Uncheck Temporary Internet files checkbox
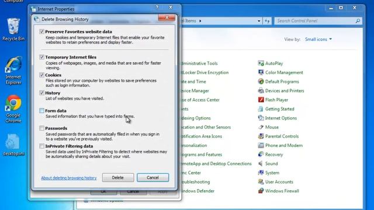 (41, 57)
